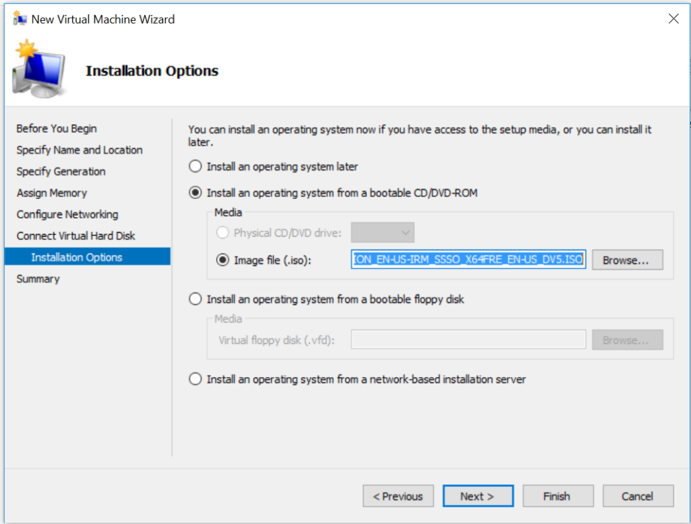
Task: Go back with the Previous button
Action: [x=398, y=496]
